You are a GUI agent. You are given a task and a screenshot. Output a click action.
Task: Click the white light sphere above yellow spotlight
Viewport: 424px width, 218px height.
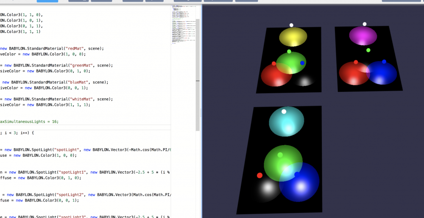tap(291, 25)
